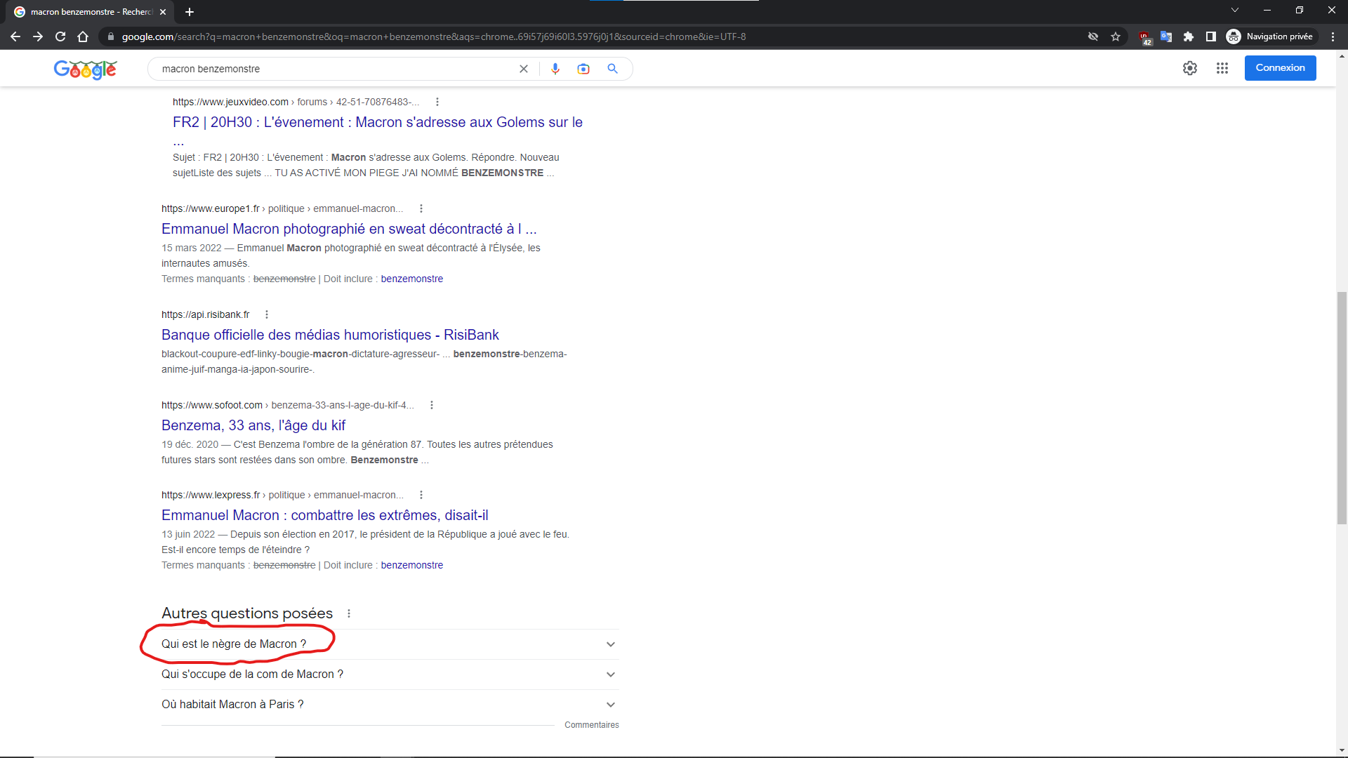Click the magnifying glass search icon
The image size is (1348, 758).
(613, 69)
